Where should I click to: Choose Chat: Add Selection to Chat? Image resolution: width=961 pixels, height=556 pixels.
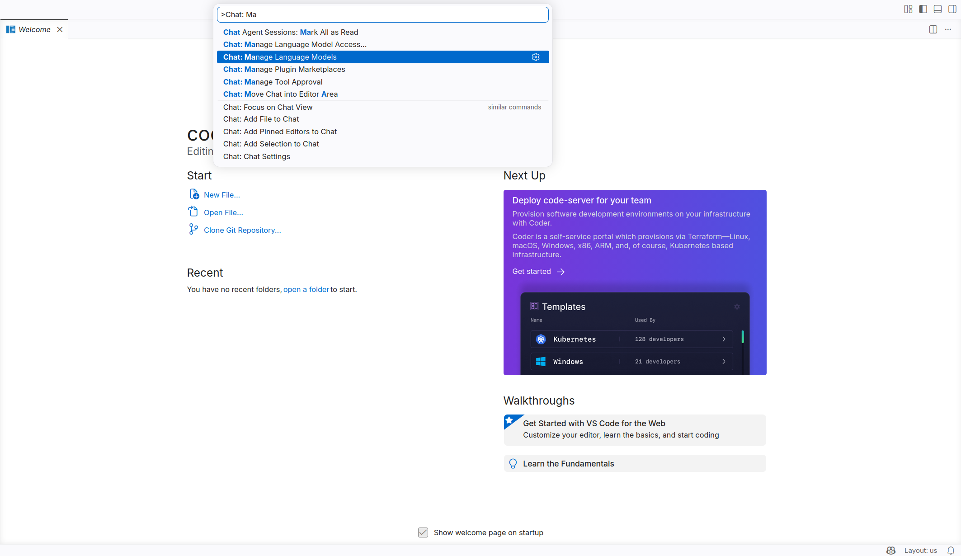coord(383,144)
